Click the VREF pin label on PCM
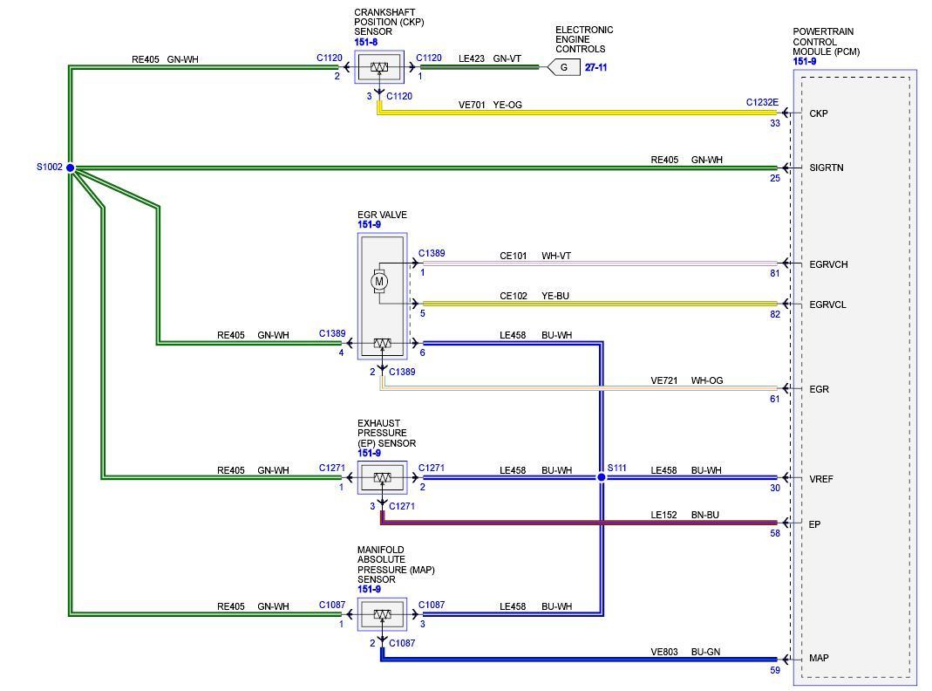 (x=821, y=479)
